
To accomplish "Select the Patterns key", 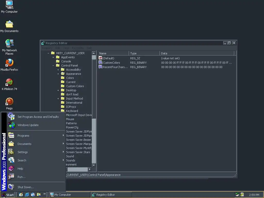I will pyautogui.click(x=71, y=123).
